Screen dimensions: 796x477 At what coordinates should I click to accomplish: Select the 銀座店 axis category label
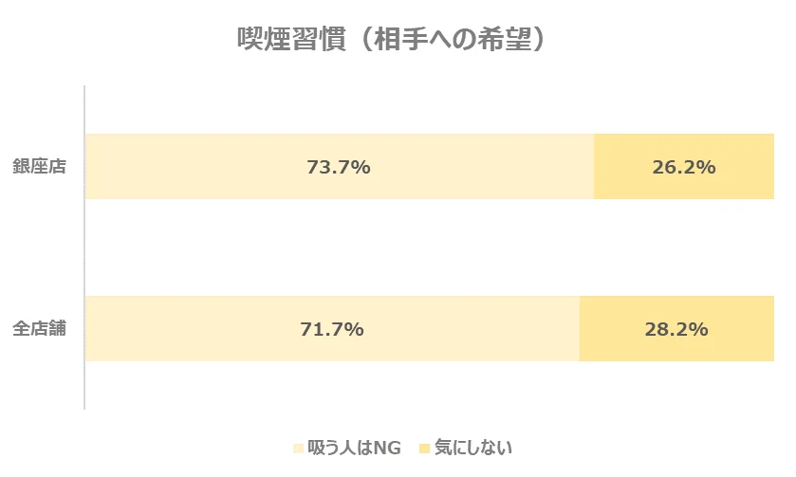[39, 167]
